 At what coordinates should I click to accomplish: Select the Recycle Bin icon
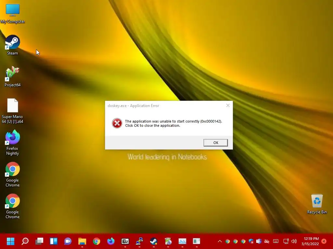(317, 204)
